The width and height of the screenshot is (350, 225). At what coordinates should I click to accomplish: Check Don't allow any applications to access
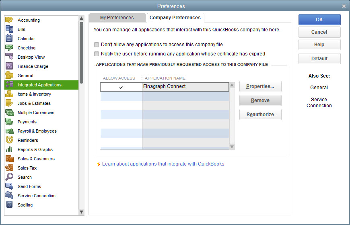tap(97, 45)
